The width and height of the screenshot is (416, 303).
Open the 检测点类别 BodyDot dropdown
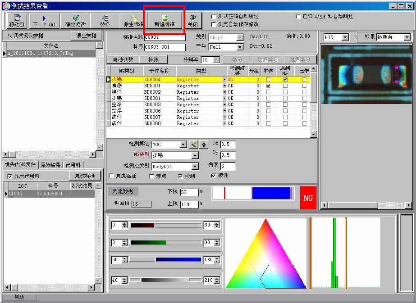point(195,167)
